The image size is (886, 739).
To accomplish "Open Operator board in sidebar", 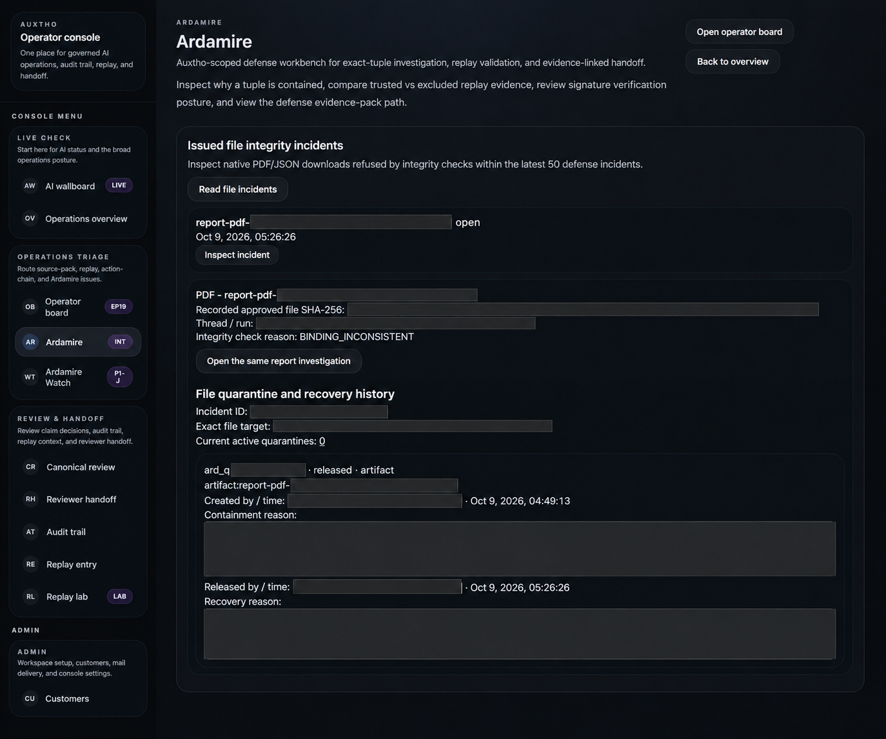I will (x=78, y=307).
